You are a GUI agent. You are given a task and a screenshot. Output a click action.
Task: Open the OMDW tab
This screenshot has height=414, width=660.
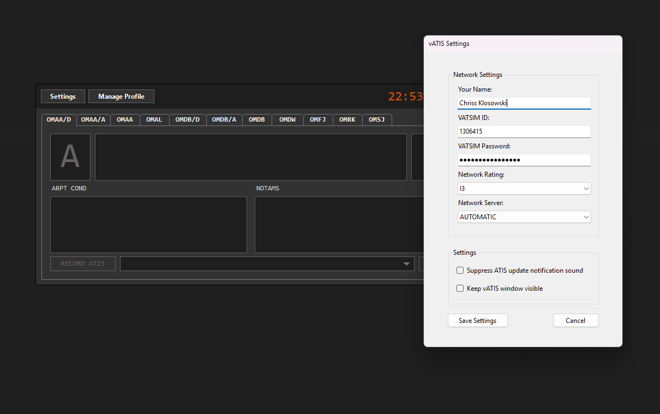tap(287, 119)
